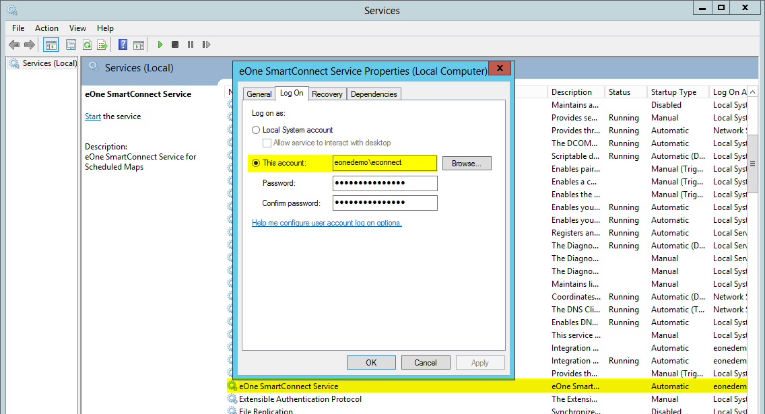Tick Allow service to interact with desktop

tap(267, 143)
